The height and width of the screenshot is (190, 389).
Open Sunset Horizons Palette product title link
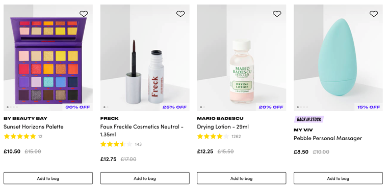tap(34, 126)
